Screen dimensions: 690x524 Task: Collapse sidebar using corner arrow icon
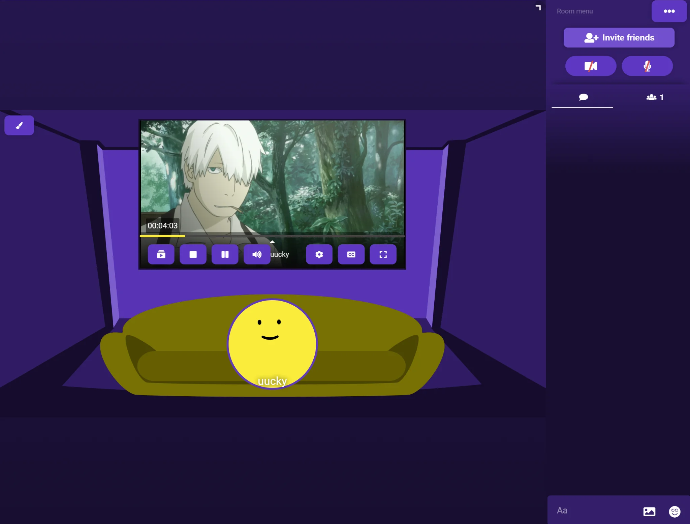(x=538, y=8)
